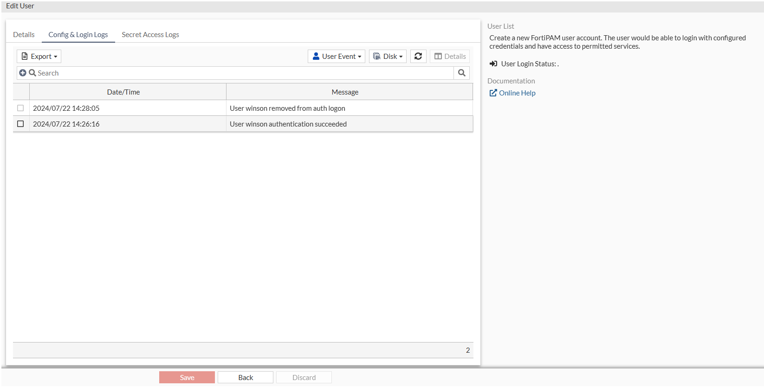Screen dimensions: 764x387
Task: Switch to the Details tab
Action: pyautogui.click(x=24, y=35)
